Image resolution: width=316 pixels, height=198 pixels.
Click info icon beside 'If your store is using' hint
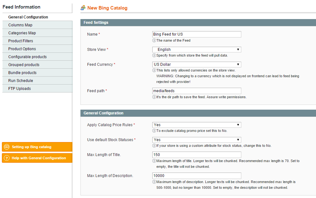coord(154,146)
